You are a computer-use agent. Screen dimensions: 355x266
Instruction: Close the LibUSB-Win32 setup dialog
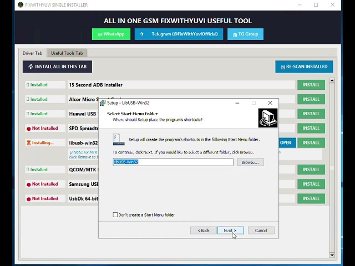tap(270, 103)
